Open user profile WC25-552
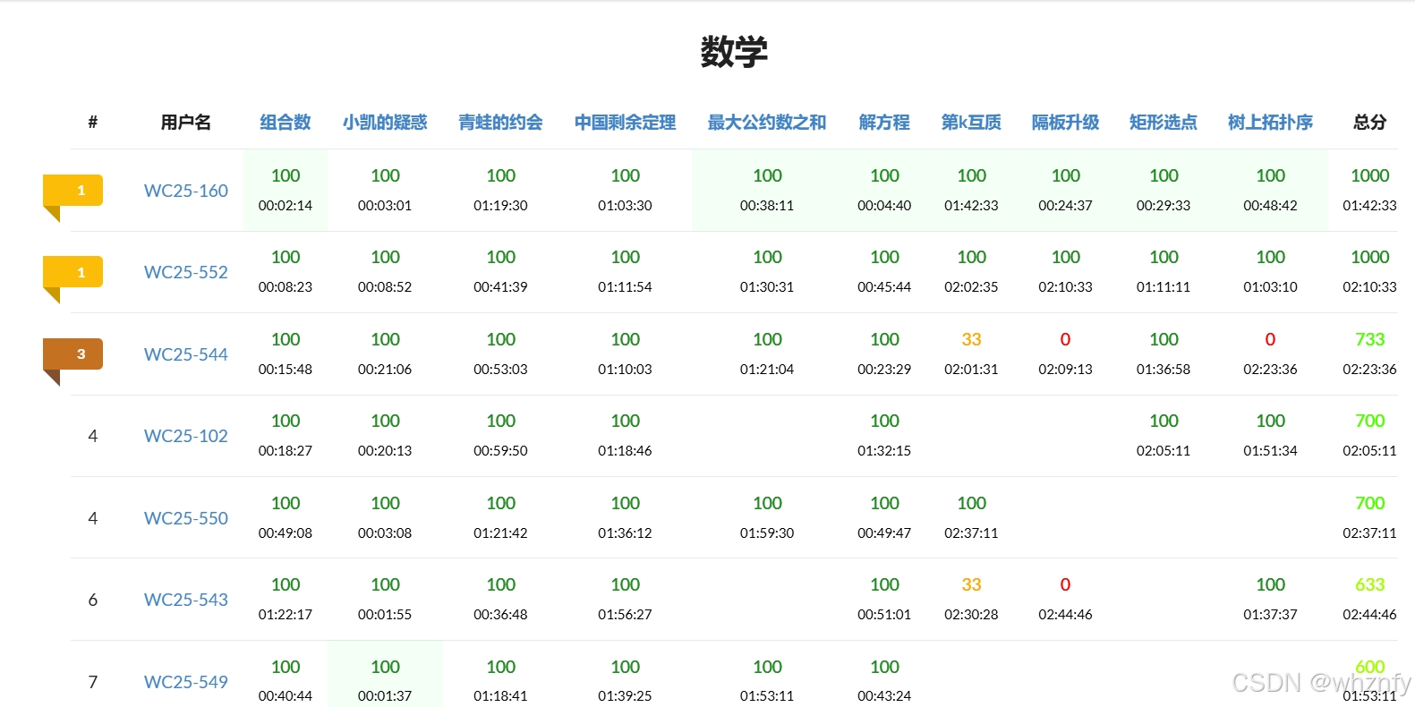1415x707 pixels. tap(186, 272)
